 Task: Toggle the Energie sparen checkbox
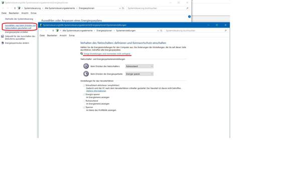(x=84, y=94)
